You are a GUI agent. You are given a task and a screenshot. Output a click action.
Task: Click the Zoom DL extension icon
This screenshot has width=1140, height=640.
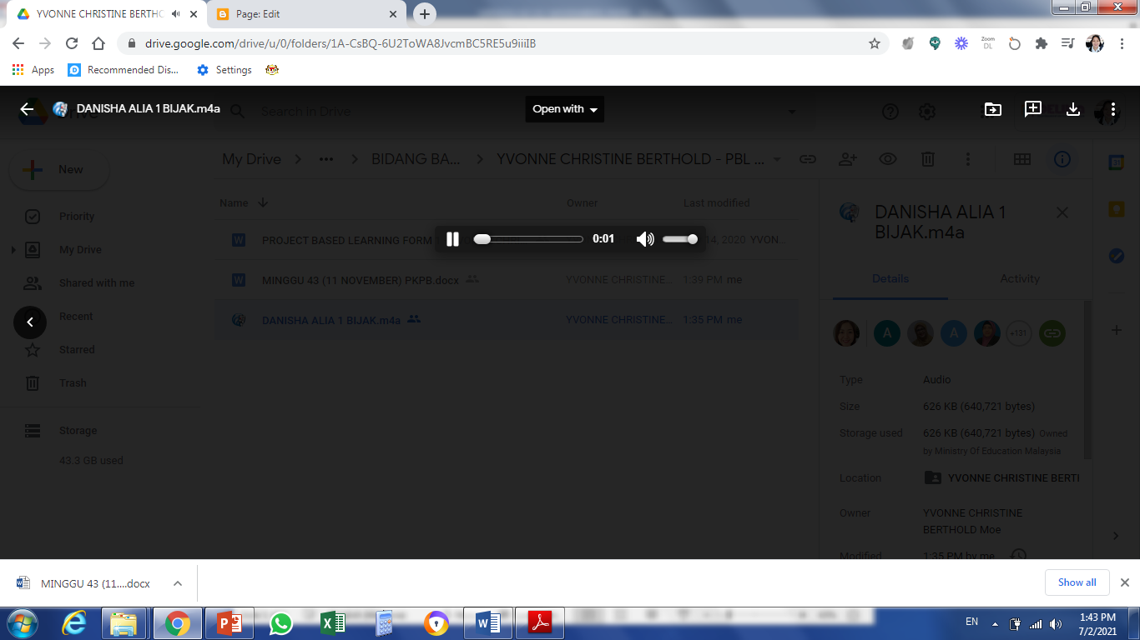988,43
